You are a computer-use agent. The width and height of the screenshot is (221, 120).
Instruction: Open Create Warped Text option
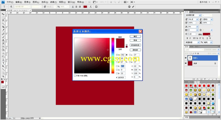click(x=91, y=7)
